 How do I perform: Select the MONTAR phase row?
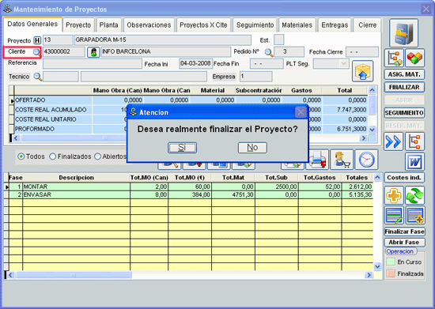(191, 187)
